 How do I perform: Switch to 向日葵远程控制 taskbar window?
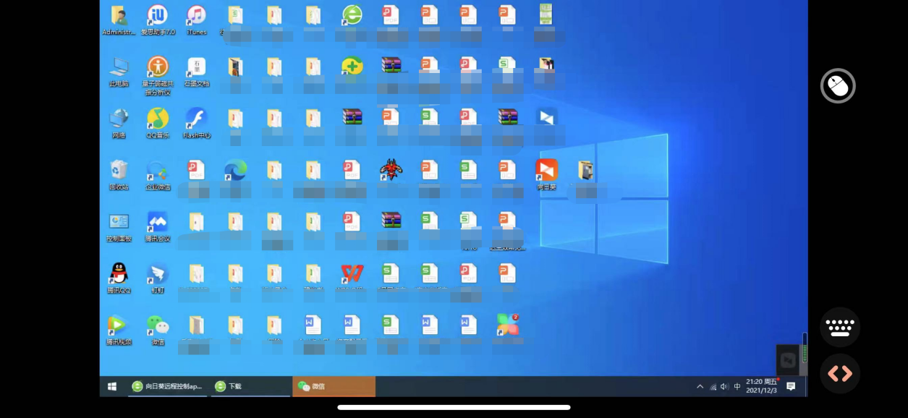[x=167, y=386]
